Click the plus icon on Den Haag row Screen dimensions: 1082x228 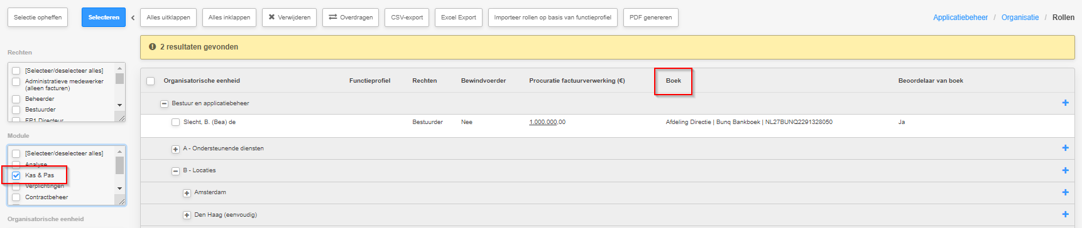point(1065,214)
